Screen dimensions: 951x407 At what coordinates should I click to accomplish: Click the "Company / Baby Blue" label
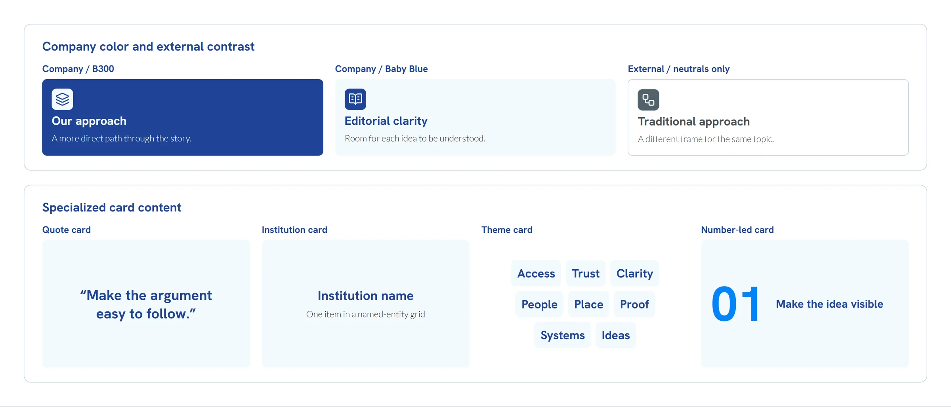coord(382,69)
